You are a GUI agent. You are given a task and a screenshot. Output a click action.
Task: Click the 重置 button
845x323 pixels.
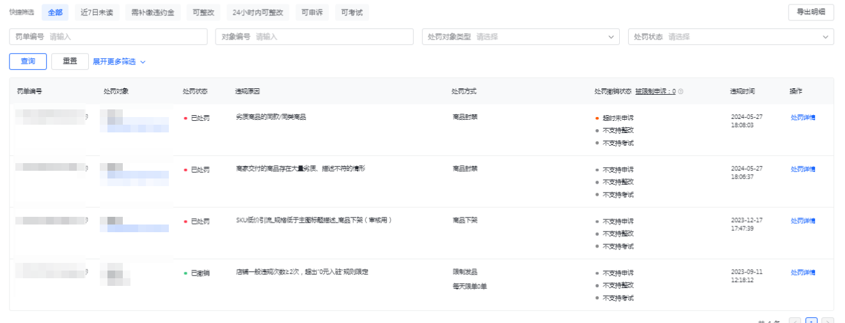click(70, 61)
